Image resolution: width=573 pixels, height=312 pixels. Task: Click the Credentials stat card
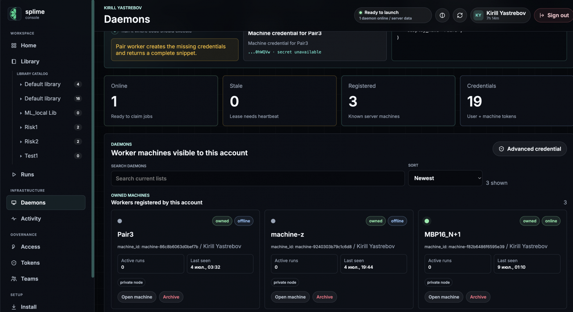[x=516, y=101]
